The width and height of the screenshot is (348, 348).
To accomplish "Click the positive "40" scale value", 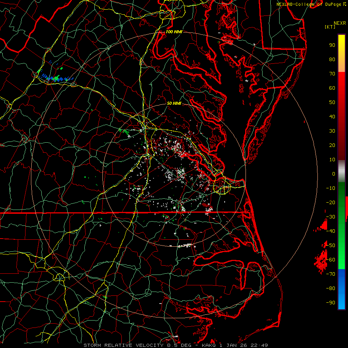I will click(x=332, y=117).
